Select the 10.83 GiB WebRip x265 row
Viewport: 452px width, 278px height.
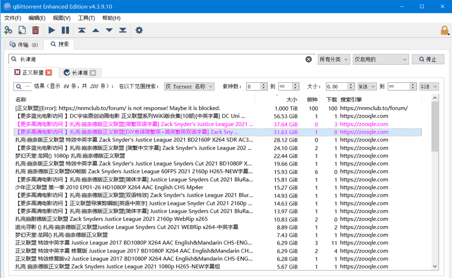tap(218, 219)
